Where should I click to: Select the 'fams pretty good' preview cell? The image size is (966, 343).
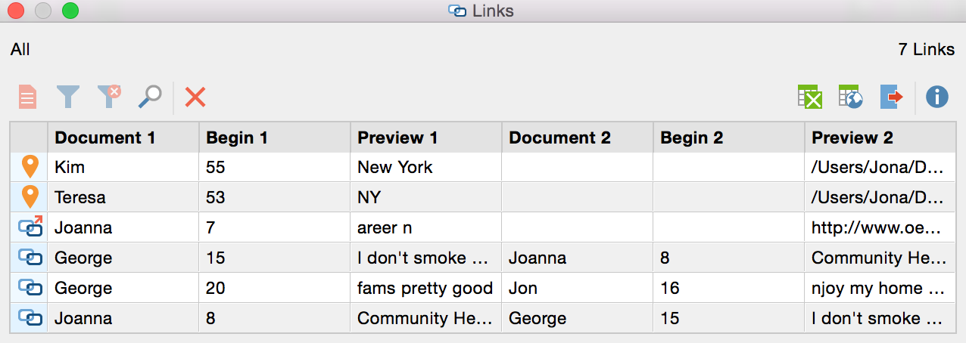coord(425,289)
